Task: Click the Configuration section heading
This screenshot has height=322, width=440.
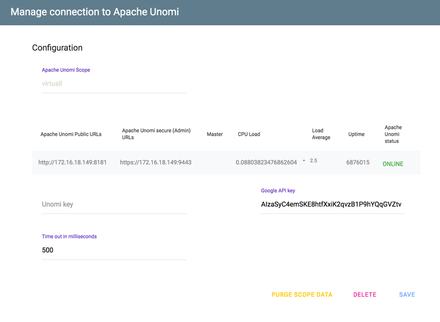Action: [x=57, y=48]
